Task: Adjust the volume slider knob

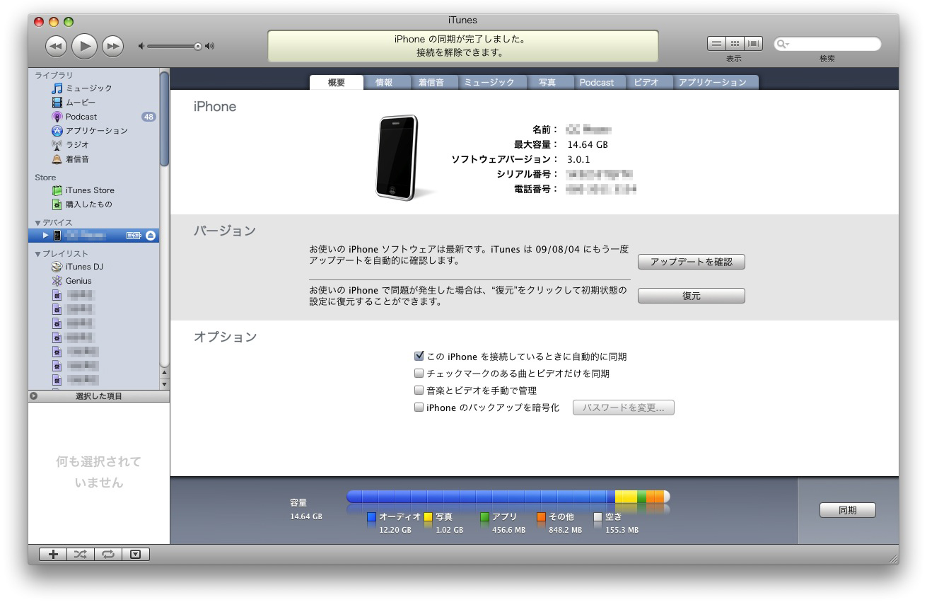Action: point(198,47)
